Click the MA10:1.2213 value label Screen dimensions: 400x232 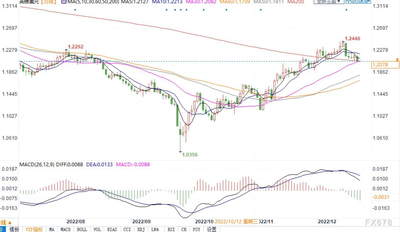coord(167,2)
